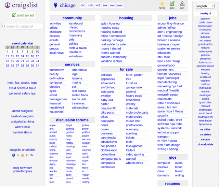Open craigslist charitable link
219x187 pixels.
click(22, 150)
